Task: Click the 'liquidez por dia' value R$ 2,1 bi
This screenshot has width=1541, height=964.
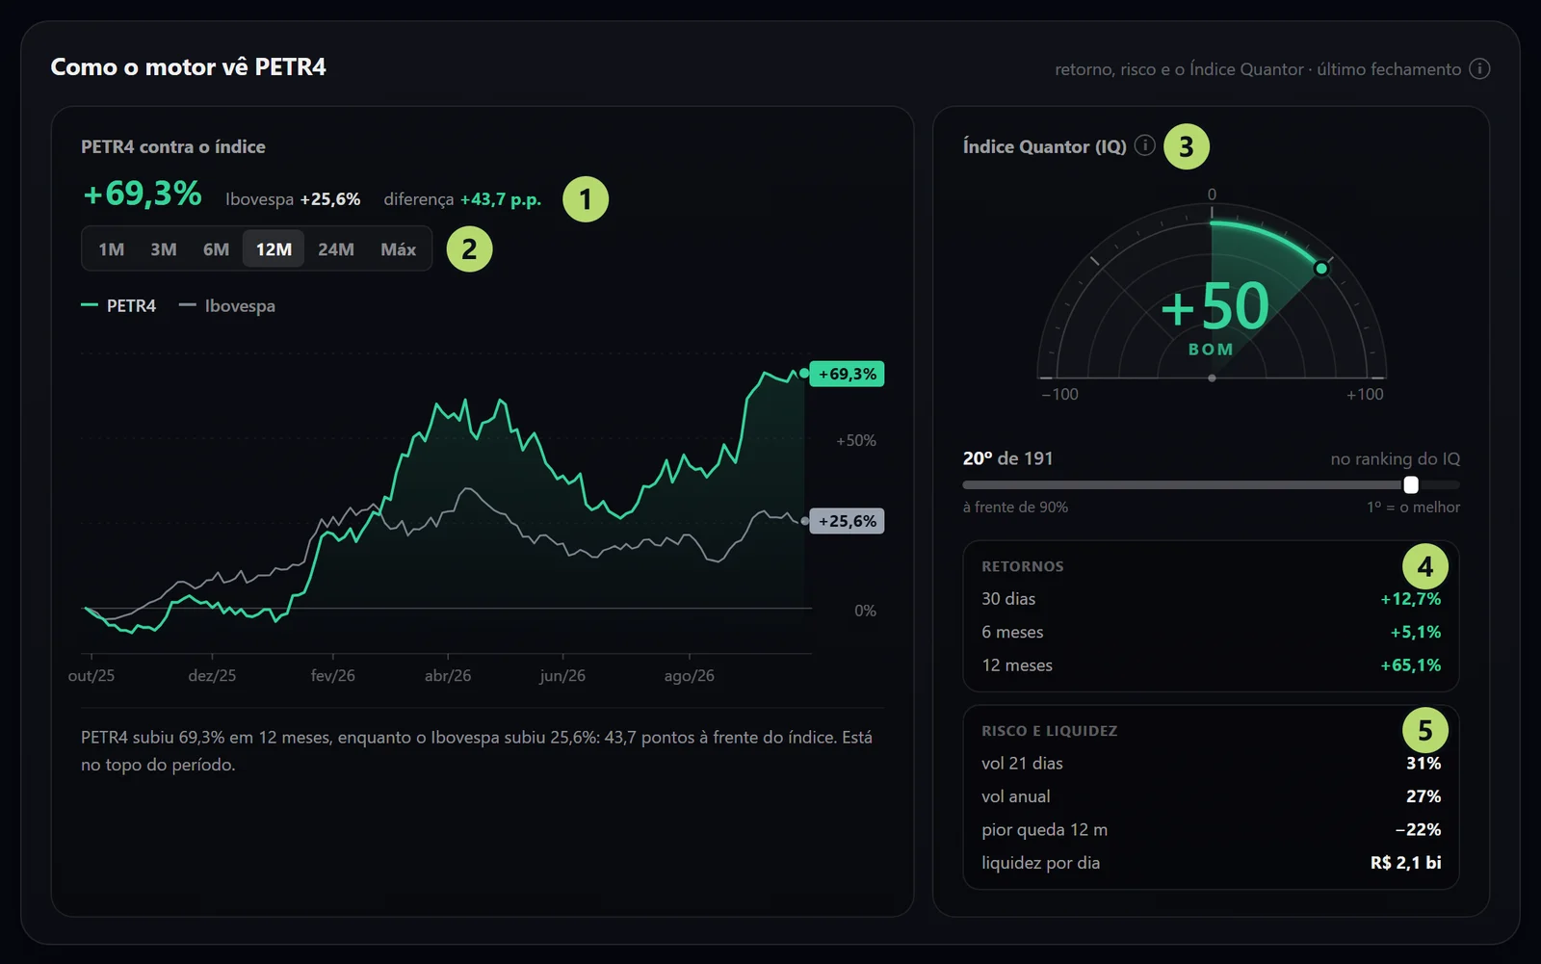Action: (1406, 863)
